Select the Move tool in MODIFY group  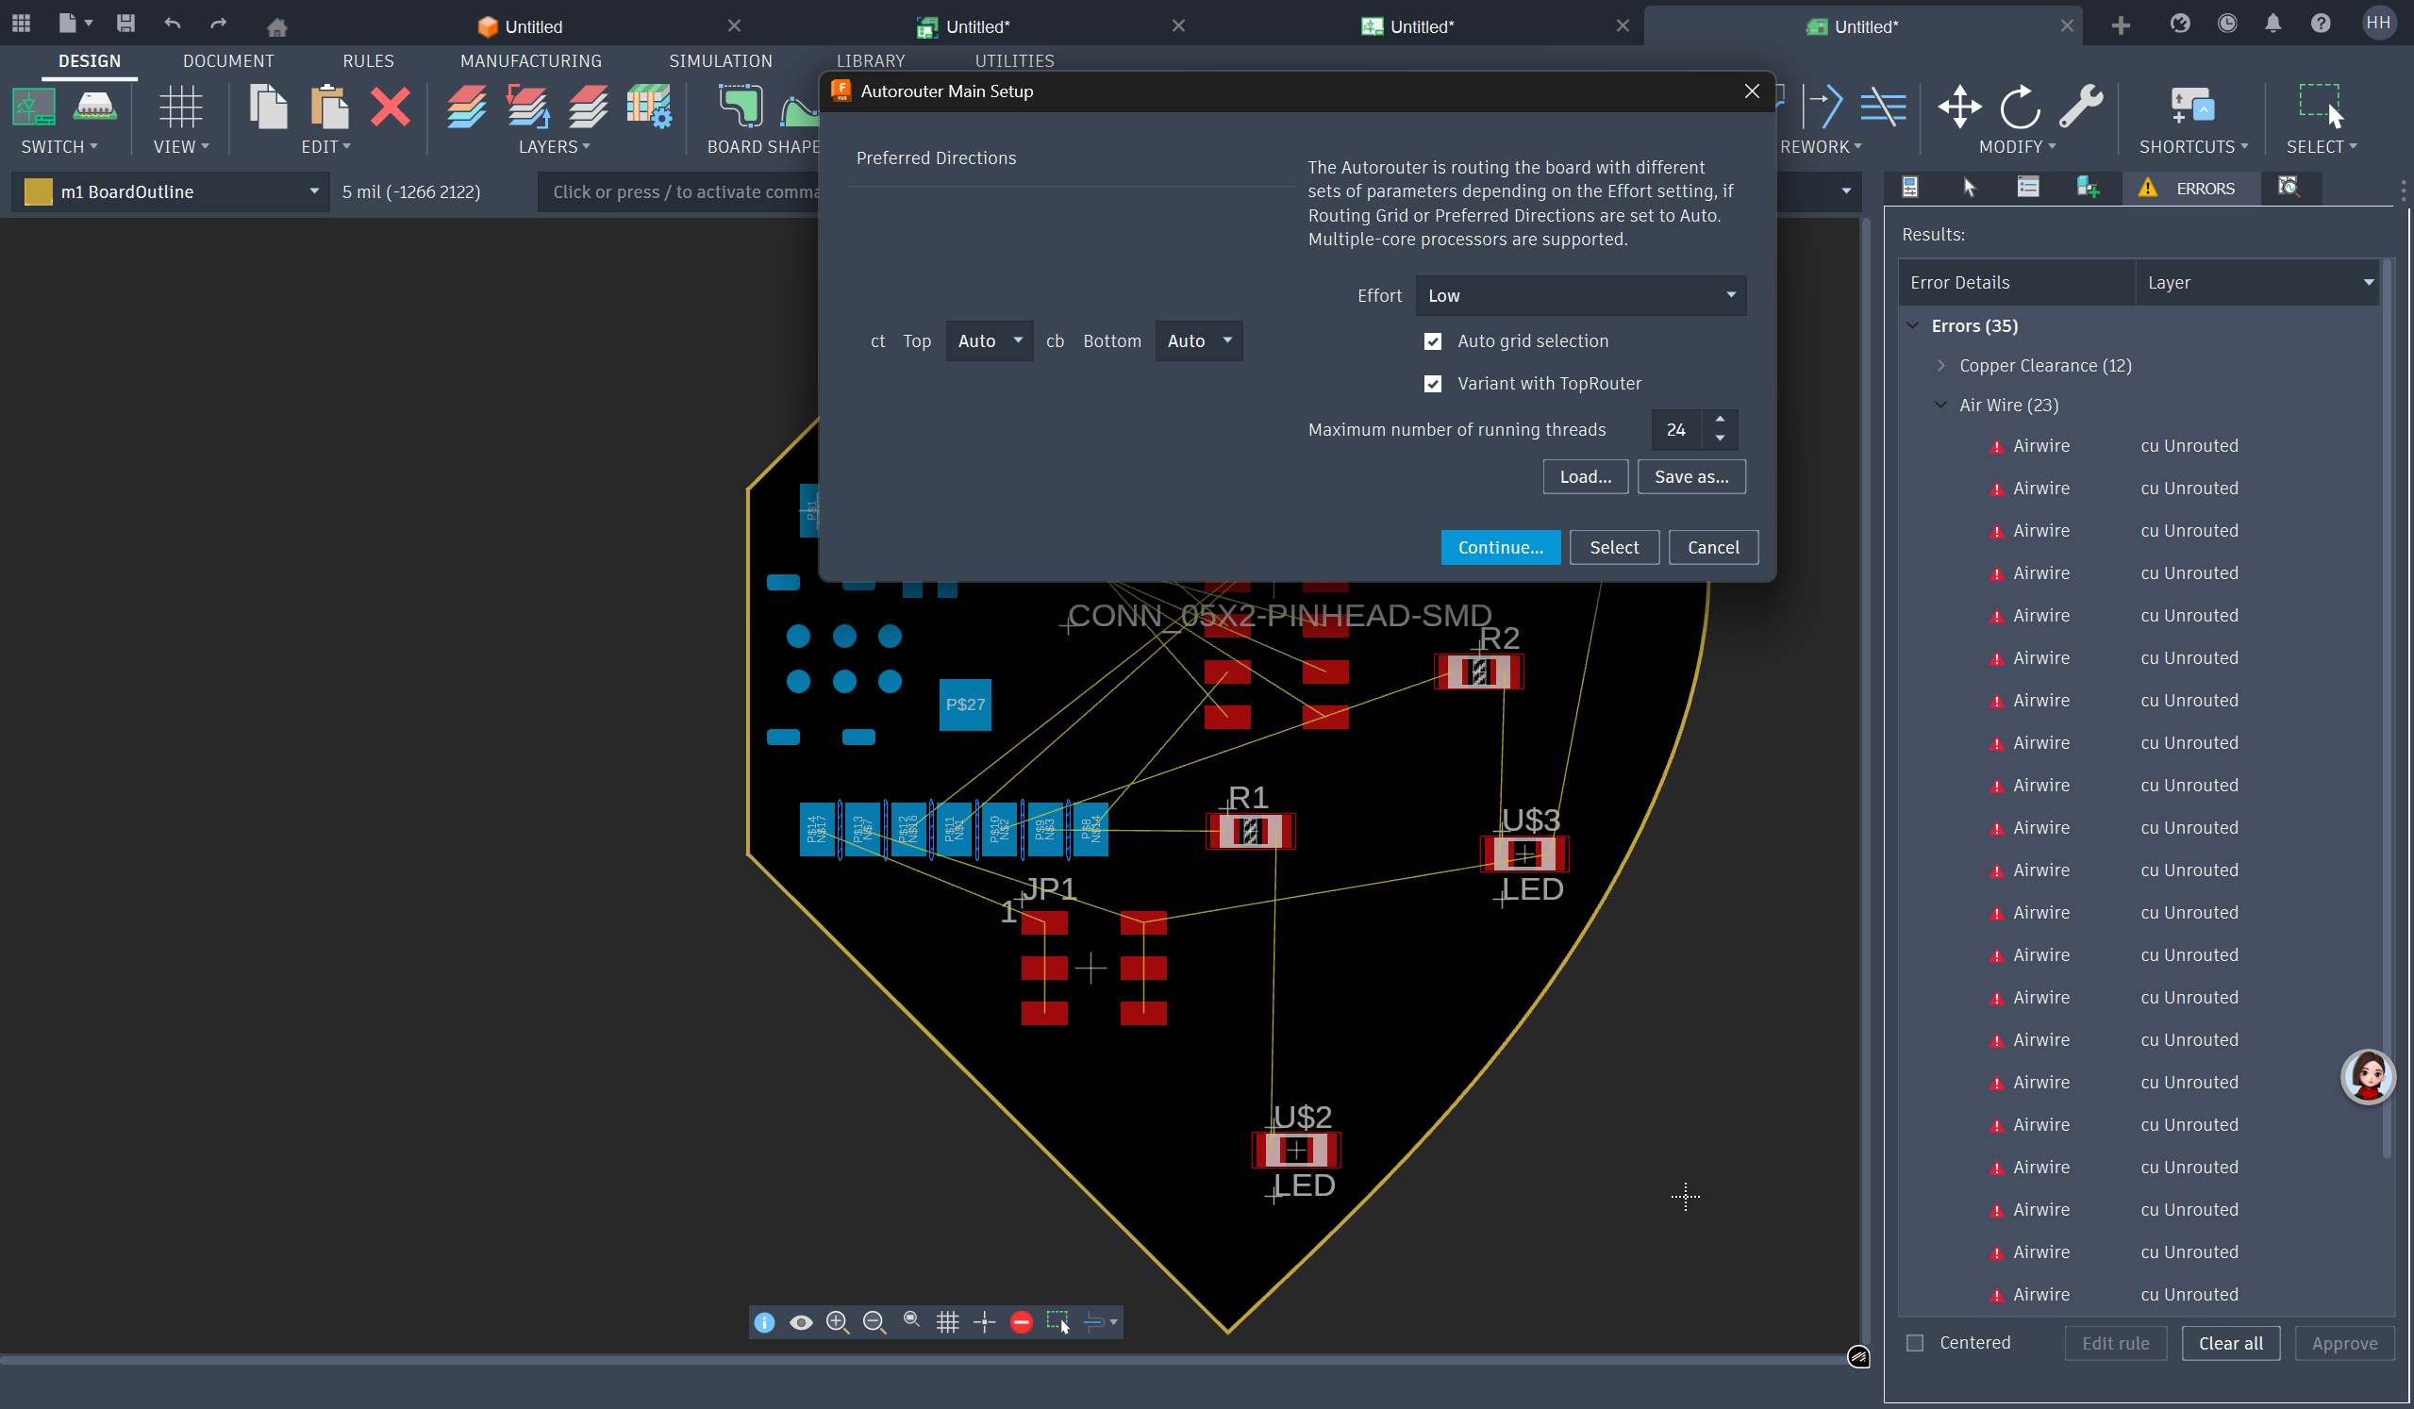tap(1959, 107)
